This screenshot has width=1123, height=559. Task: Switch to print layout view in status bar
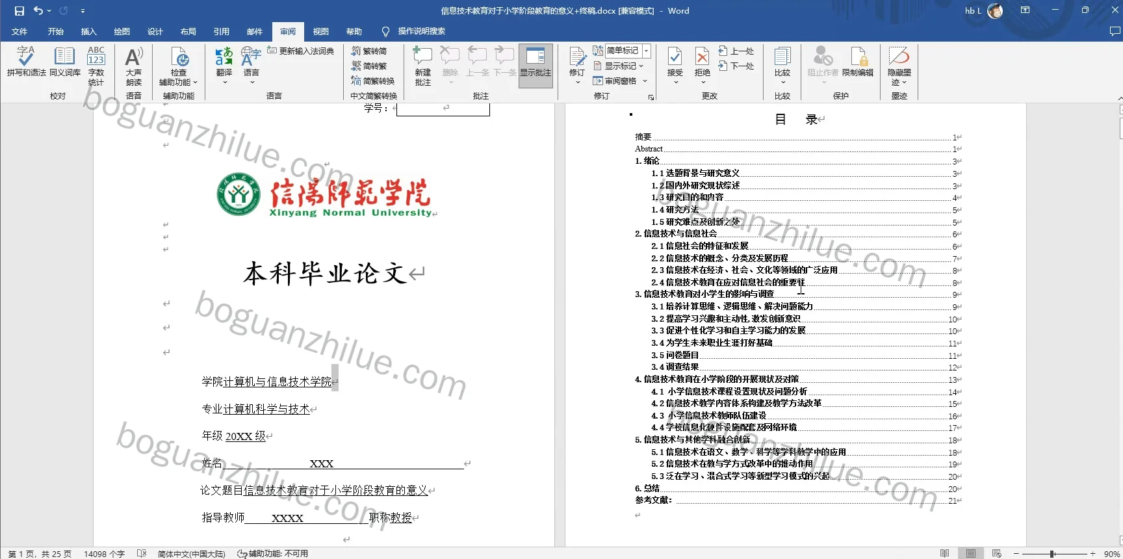coord(971,554)
